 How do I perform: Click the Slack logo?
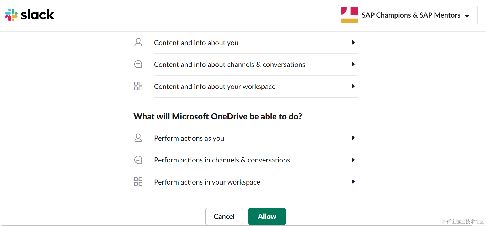click(30, 15)
